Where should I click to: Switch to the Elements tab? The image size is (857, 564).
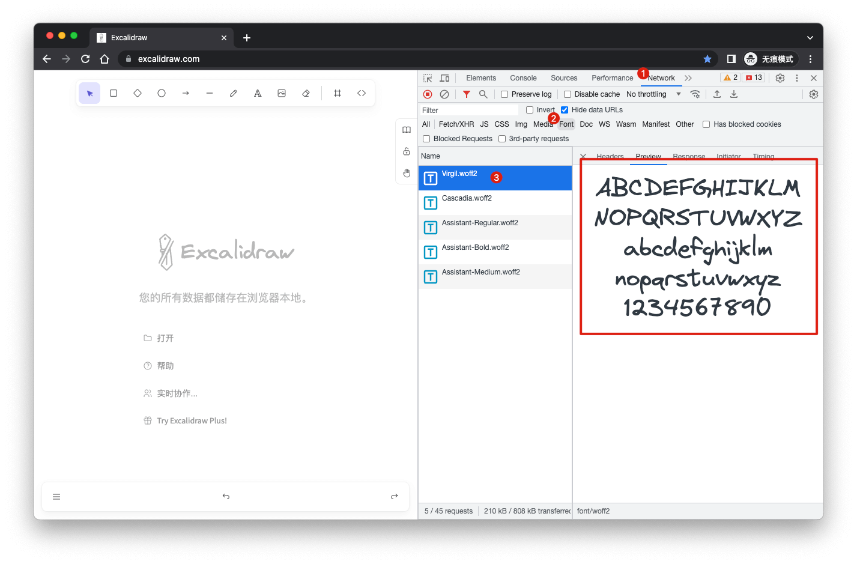(x=481, y=78)
